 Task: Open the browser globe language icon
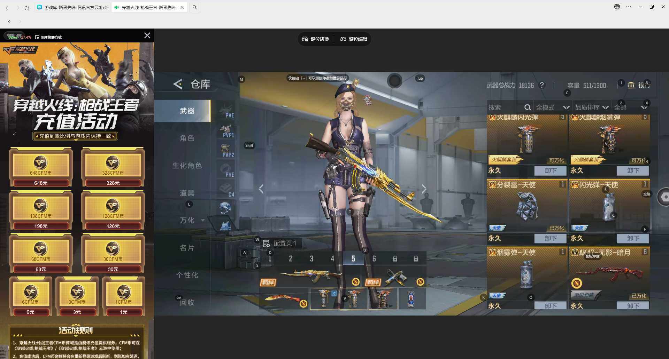coord(617,7)
